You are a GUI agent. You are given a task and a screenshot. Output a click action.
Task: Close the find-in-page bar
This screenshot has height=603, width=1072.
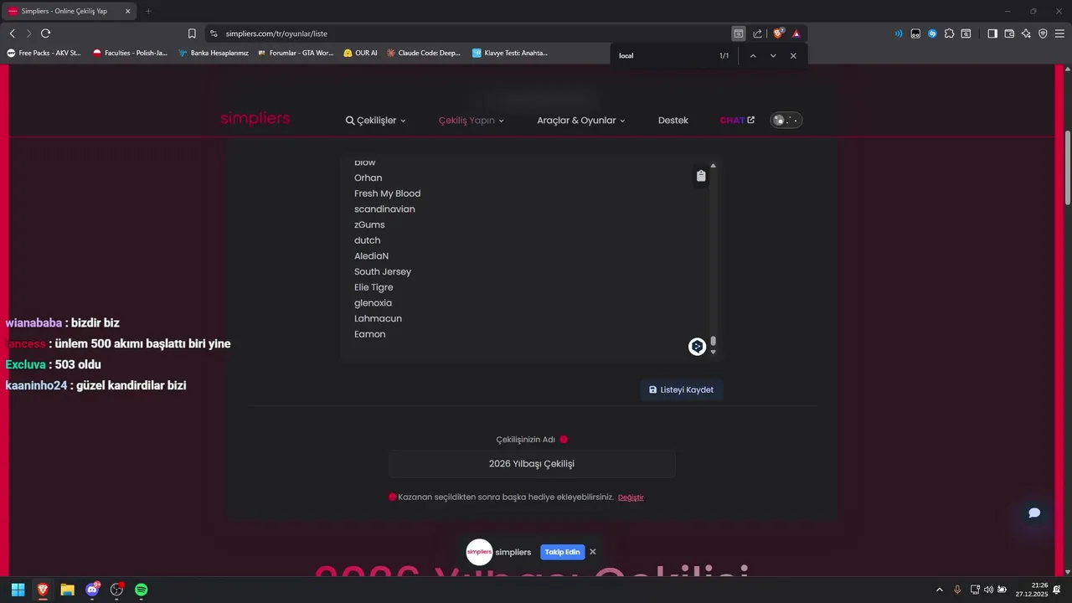[x=793, y=56]
